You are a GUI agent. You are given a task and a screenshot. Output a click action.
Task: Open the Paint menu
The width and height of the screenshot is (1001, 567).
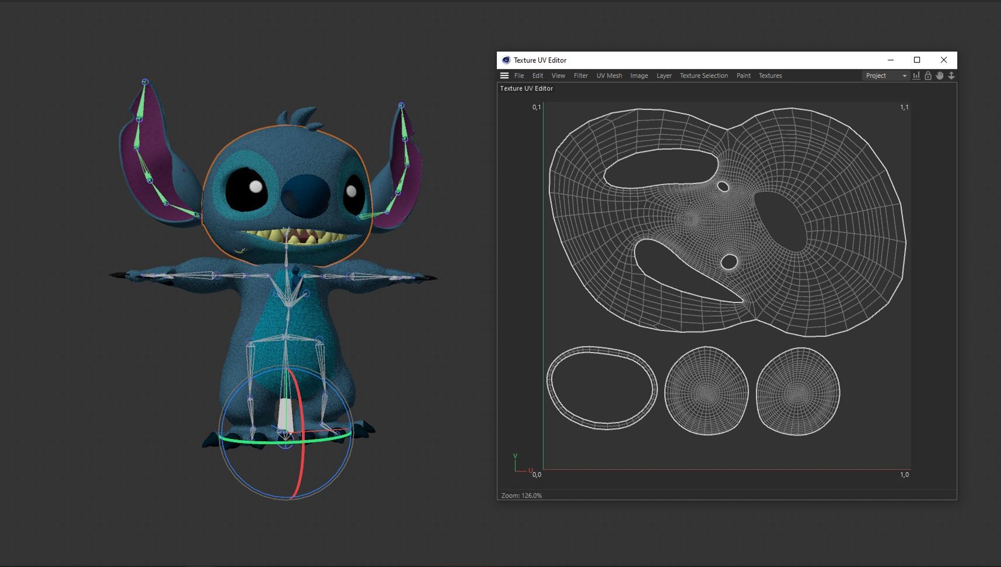tap(743, 76)
